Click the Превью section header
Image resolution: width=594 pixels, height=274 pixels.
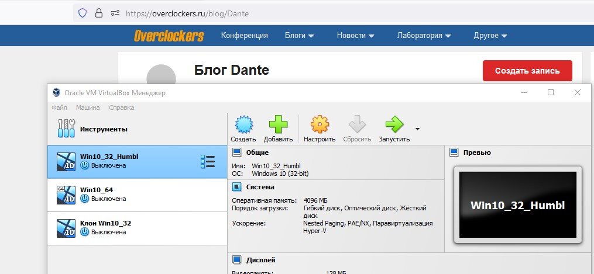[477, 152]
